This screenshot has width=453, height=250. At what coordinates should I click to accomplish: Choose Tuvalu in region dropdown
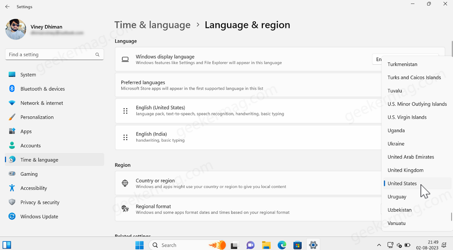pyautogui.click(x=395, y=91)
